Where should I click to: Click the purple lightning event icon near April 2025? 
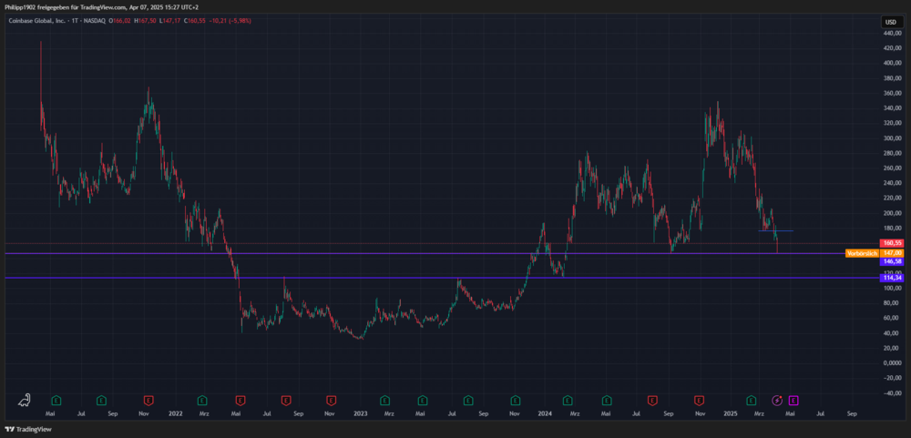pyautogui.click(x=777, y=399)
